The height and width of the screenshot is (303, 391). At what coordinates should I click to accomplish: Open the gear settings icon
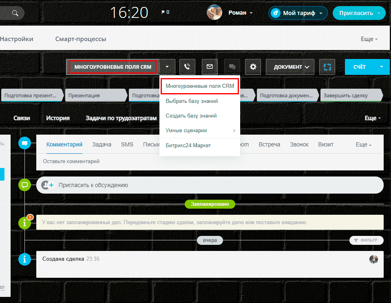(253, 67)
